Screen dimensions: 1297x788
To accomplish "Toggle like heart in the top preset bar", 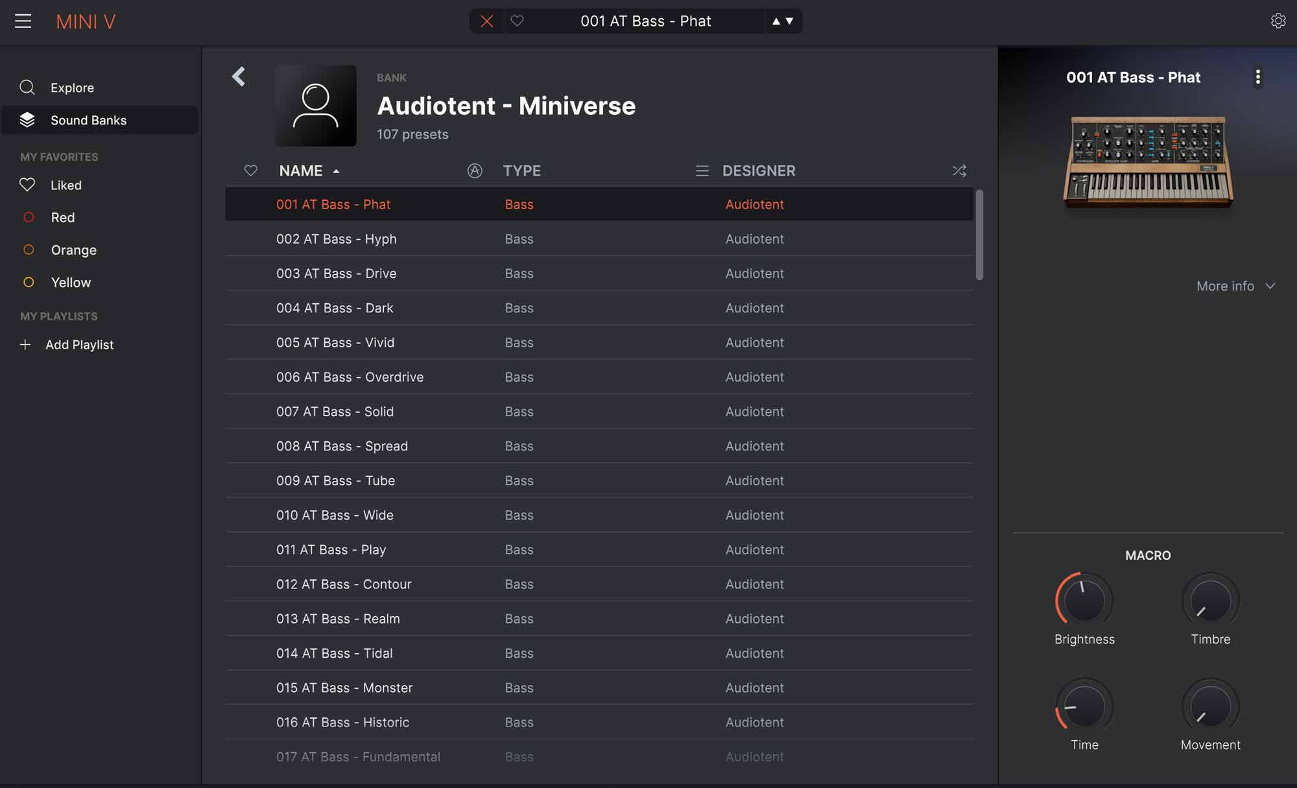I will pyautogui.click(x=517, y=21).
